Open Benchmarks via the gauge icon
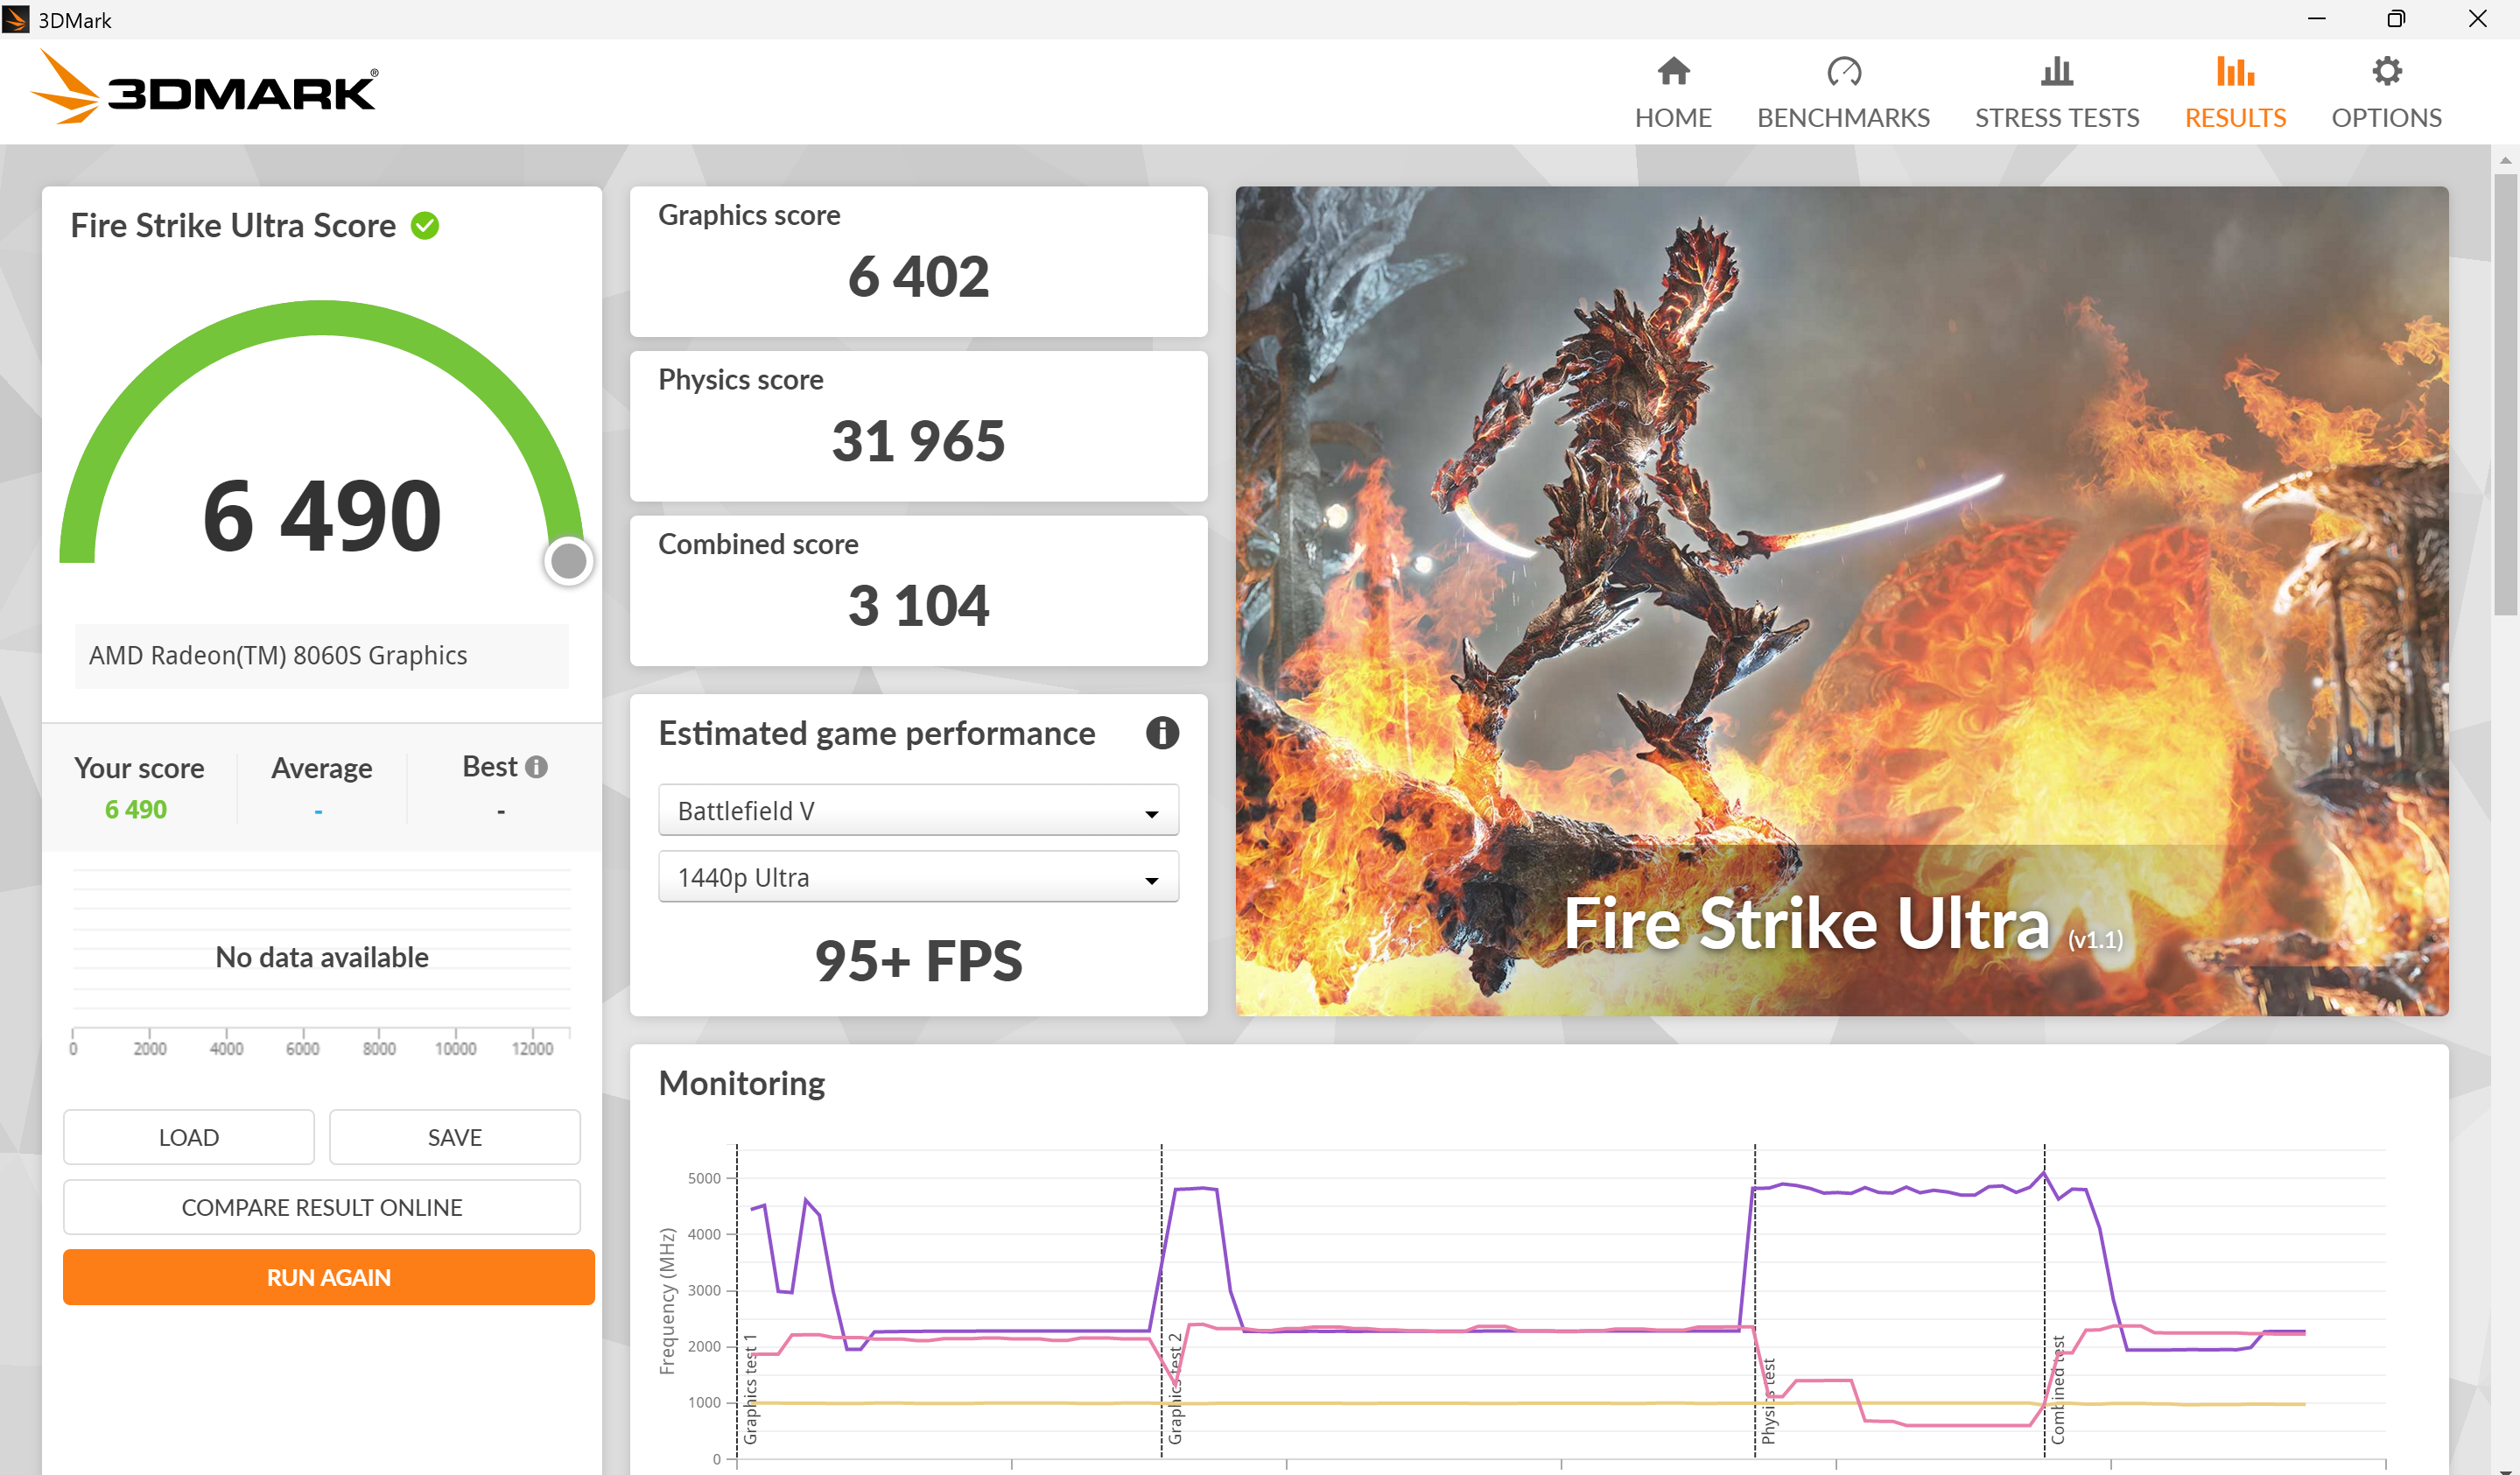The height and width of the screenshot is (1475, 2520). click(x=1843, y=72)
